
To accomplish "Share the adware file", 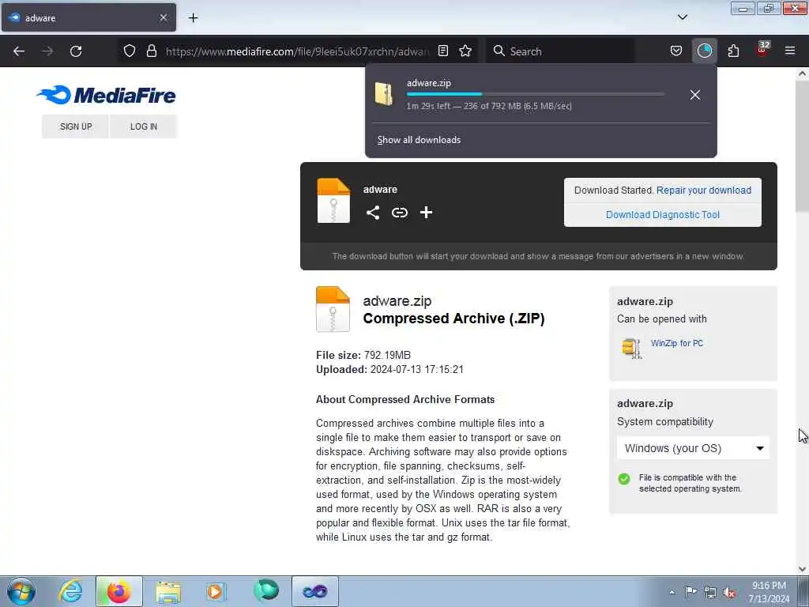I will [x=373, y=212].
